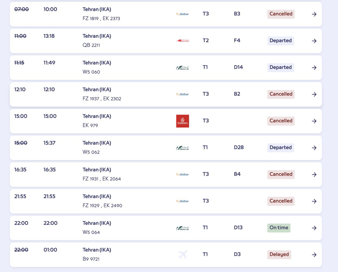Screen dimensions: 338x272
Task: Click Tehran (IKA) on 21:55 flight
Action: tap(97, 196)
